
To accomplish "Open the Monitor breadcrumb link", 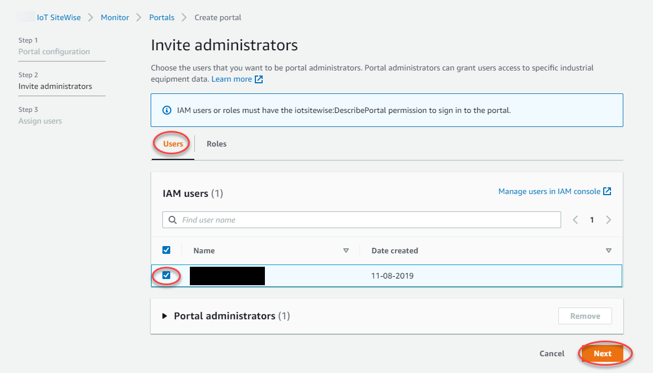I will 115,17.
